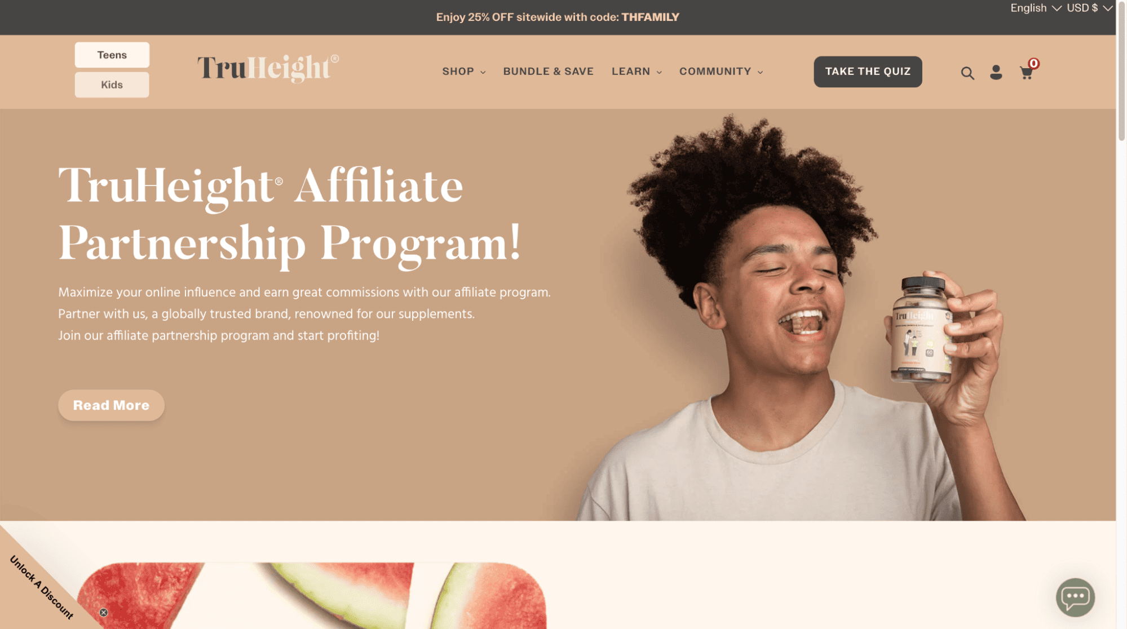The image size is (1127, 629).
Task: Click the Read More button
Action: point(111,405)
